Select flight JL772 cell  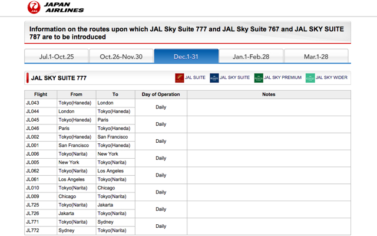click(41, 231)
